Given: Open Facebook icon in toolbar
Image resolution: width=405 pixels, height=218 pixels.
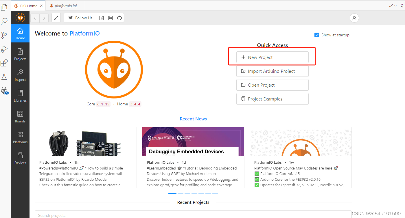Looking at the screenshot, I should tap(102, 18).
